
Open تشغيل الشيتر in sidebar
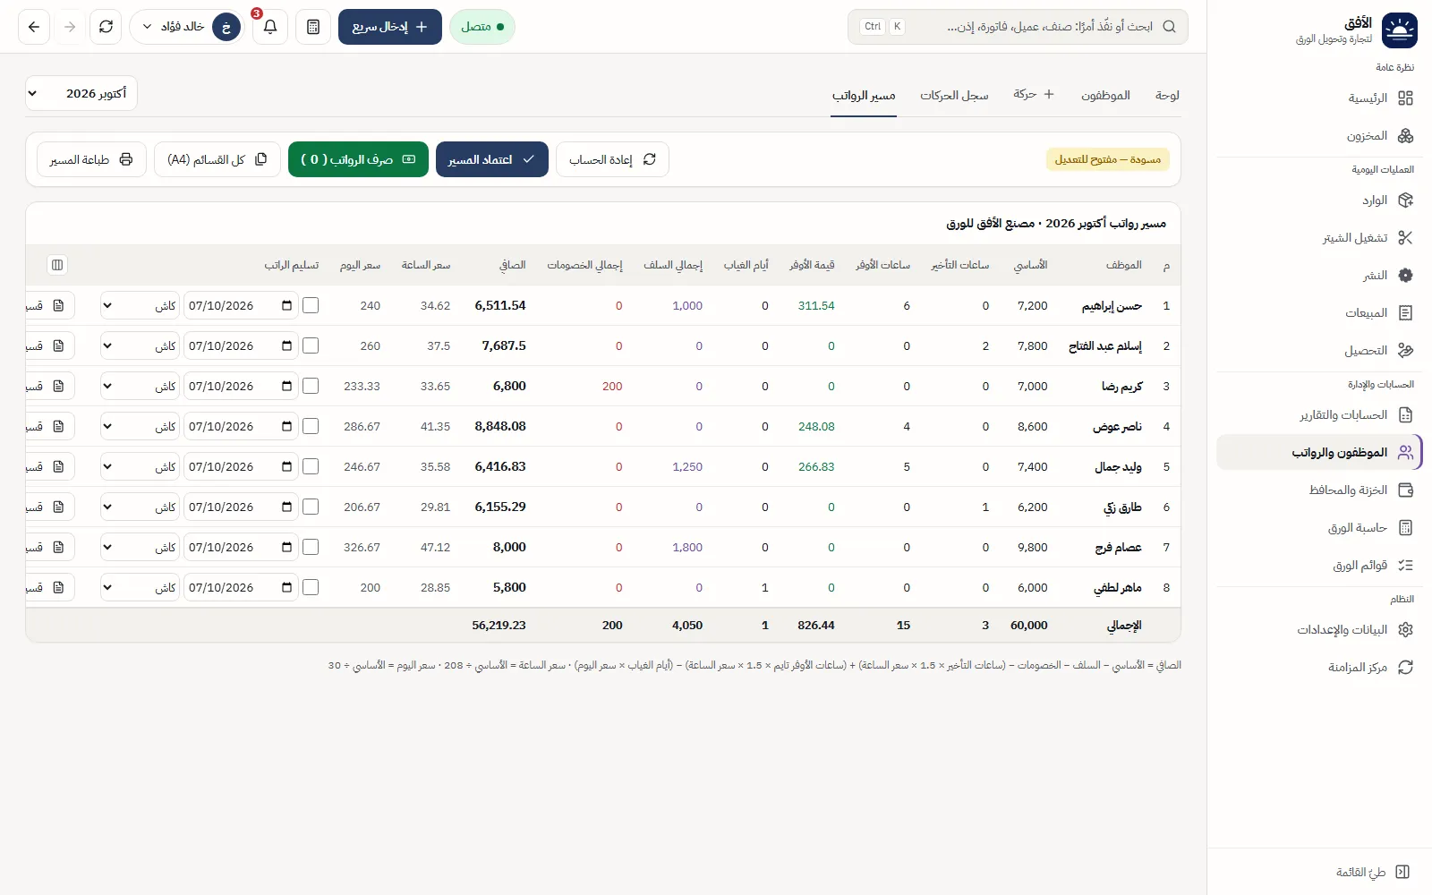click(1319, 238)
